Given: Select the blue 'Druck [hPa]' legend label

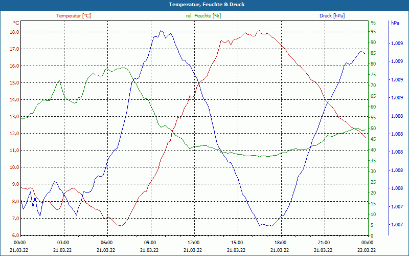Looking at the screenshot, I should click(332, 16).
